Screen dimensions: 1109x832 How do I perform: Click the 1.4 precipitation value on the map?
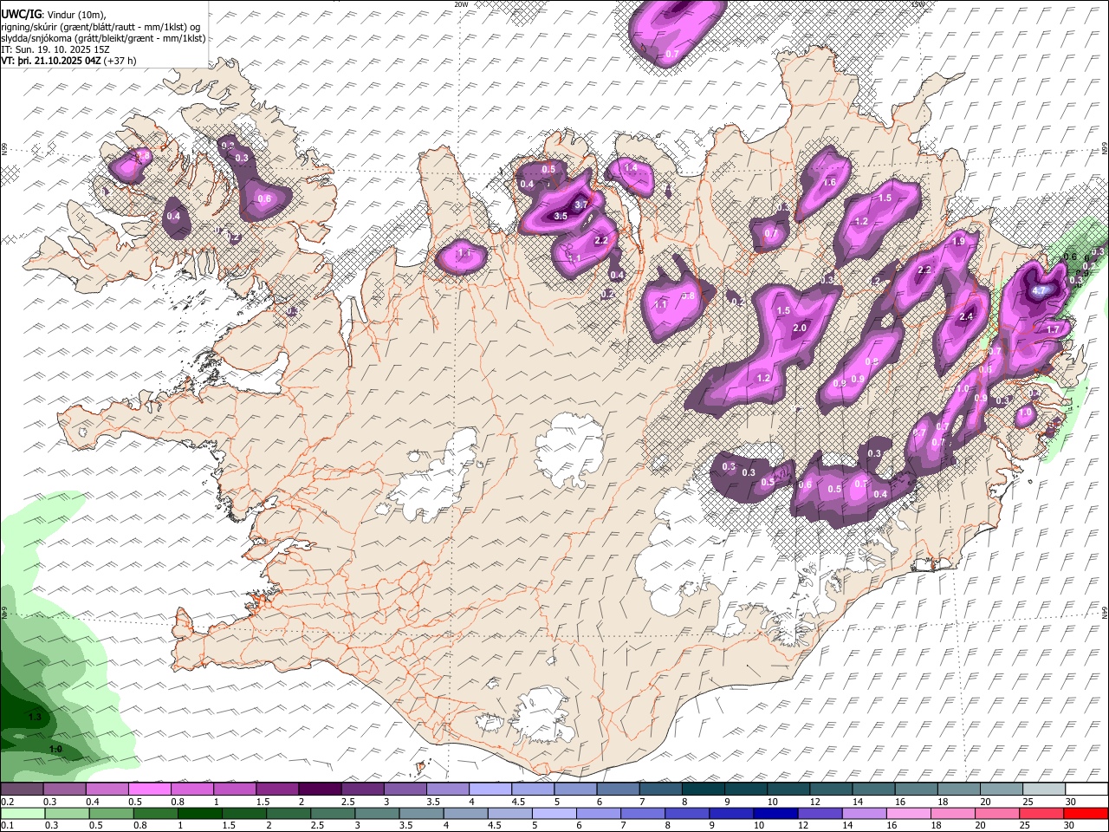(631, 168)
